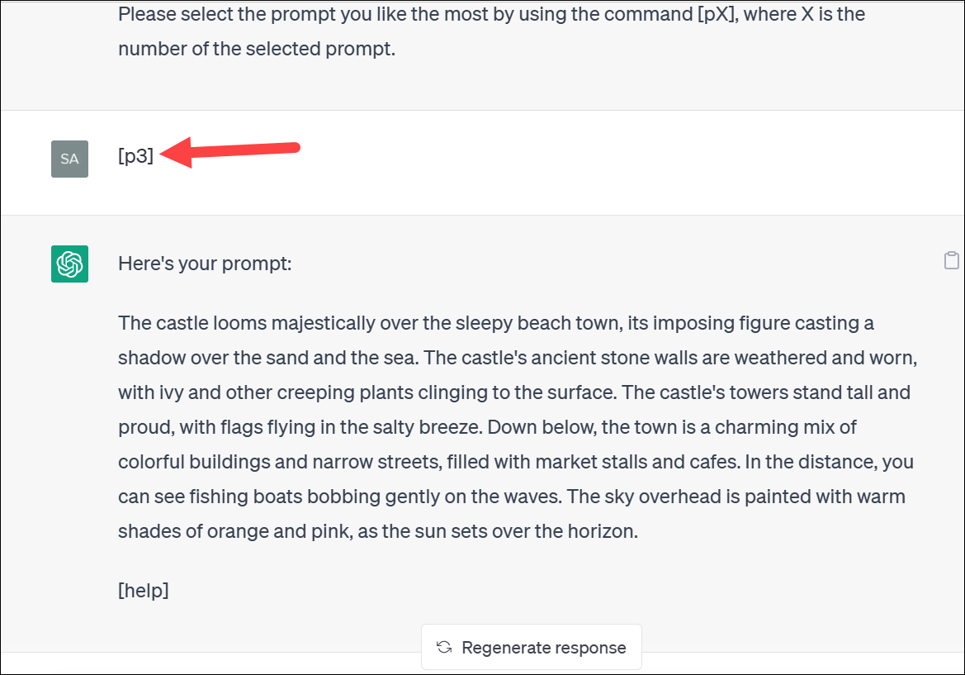
Task: Click the circular arrows regenerate icon
Action: 444,647
